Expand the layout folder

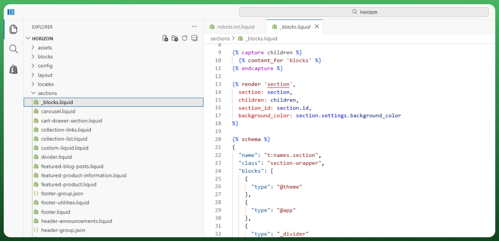pyautogui.click(x=33, y=75)
